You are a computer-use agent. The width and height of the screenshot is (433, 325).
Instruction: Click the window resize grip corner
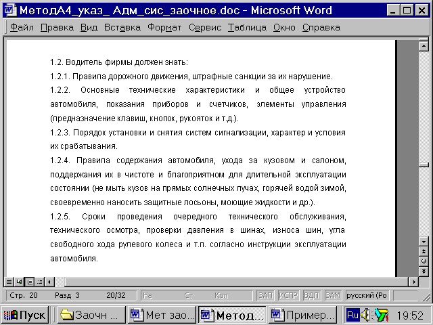(426, 297)
